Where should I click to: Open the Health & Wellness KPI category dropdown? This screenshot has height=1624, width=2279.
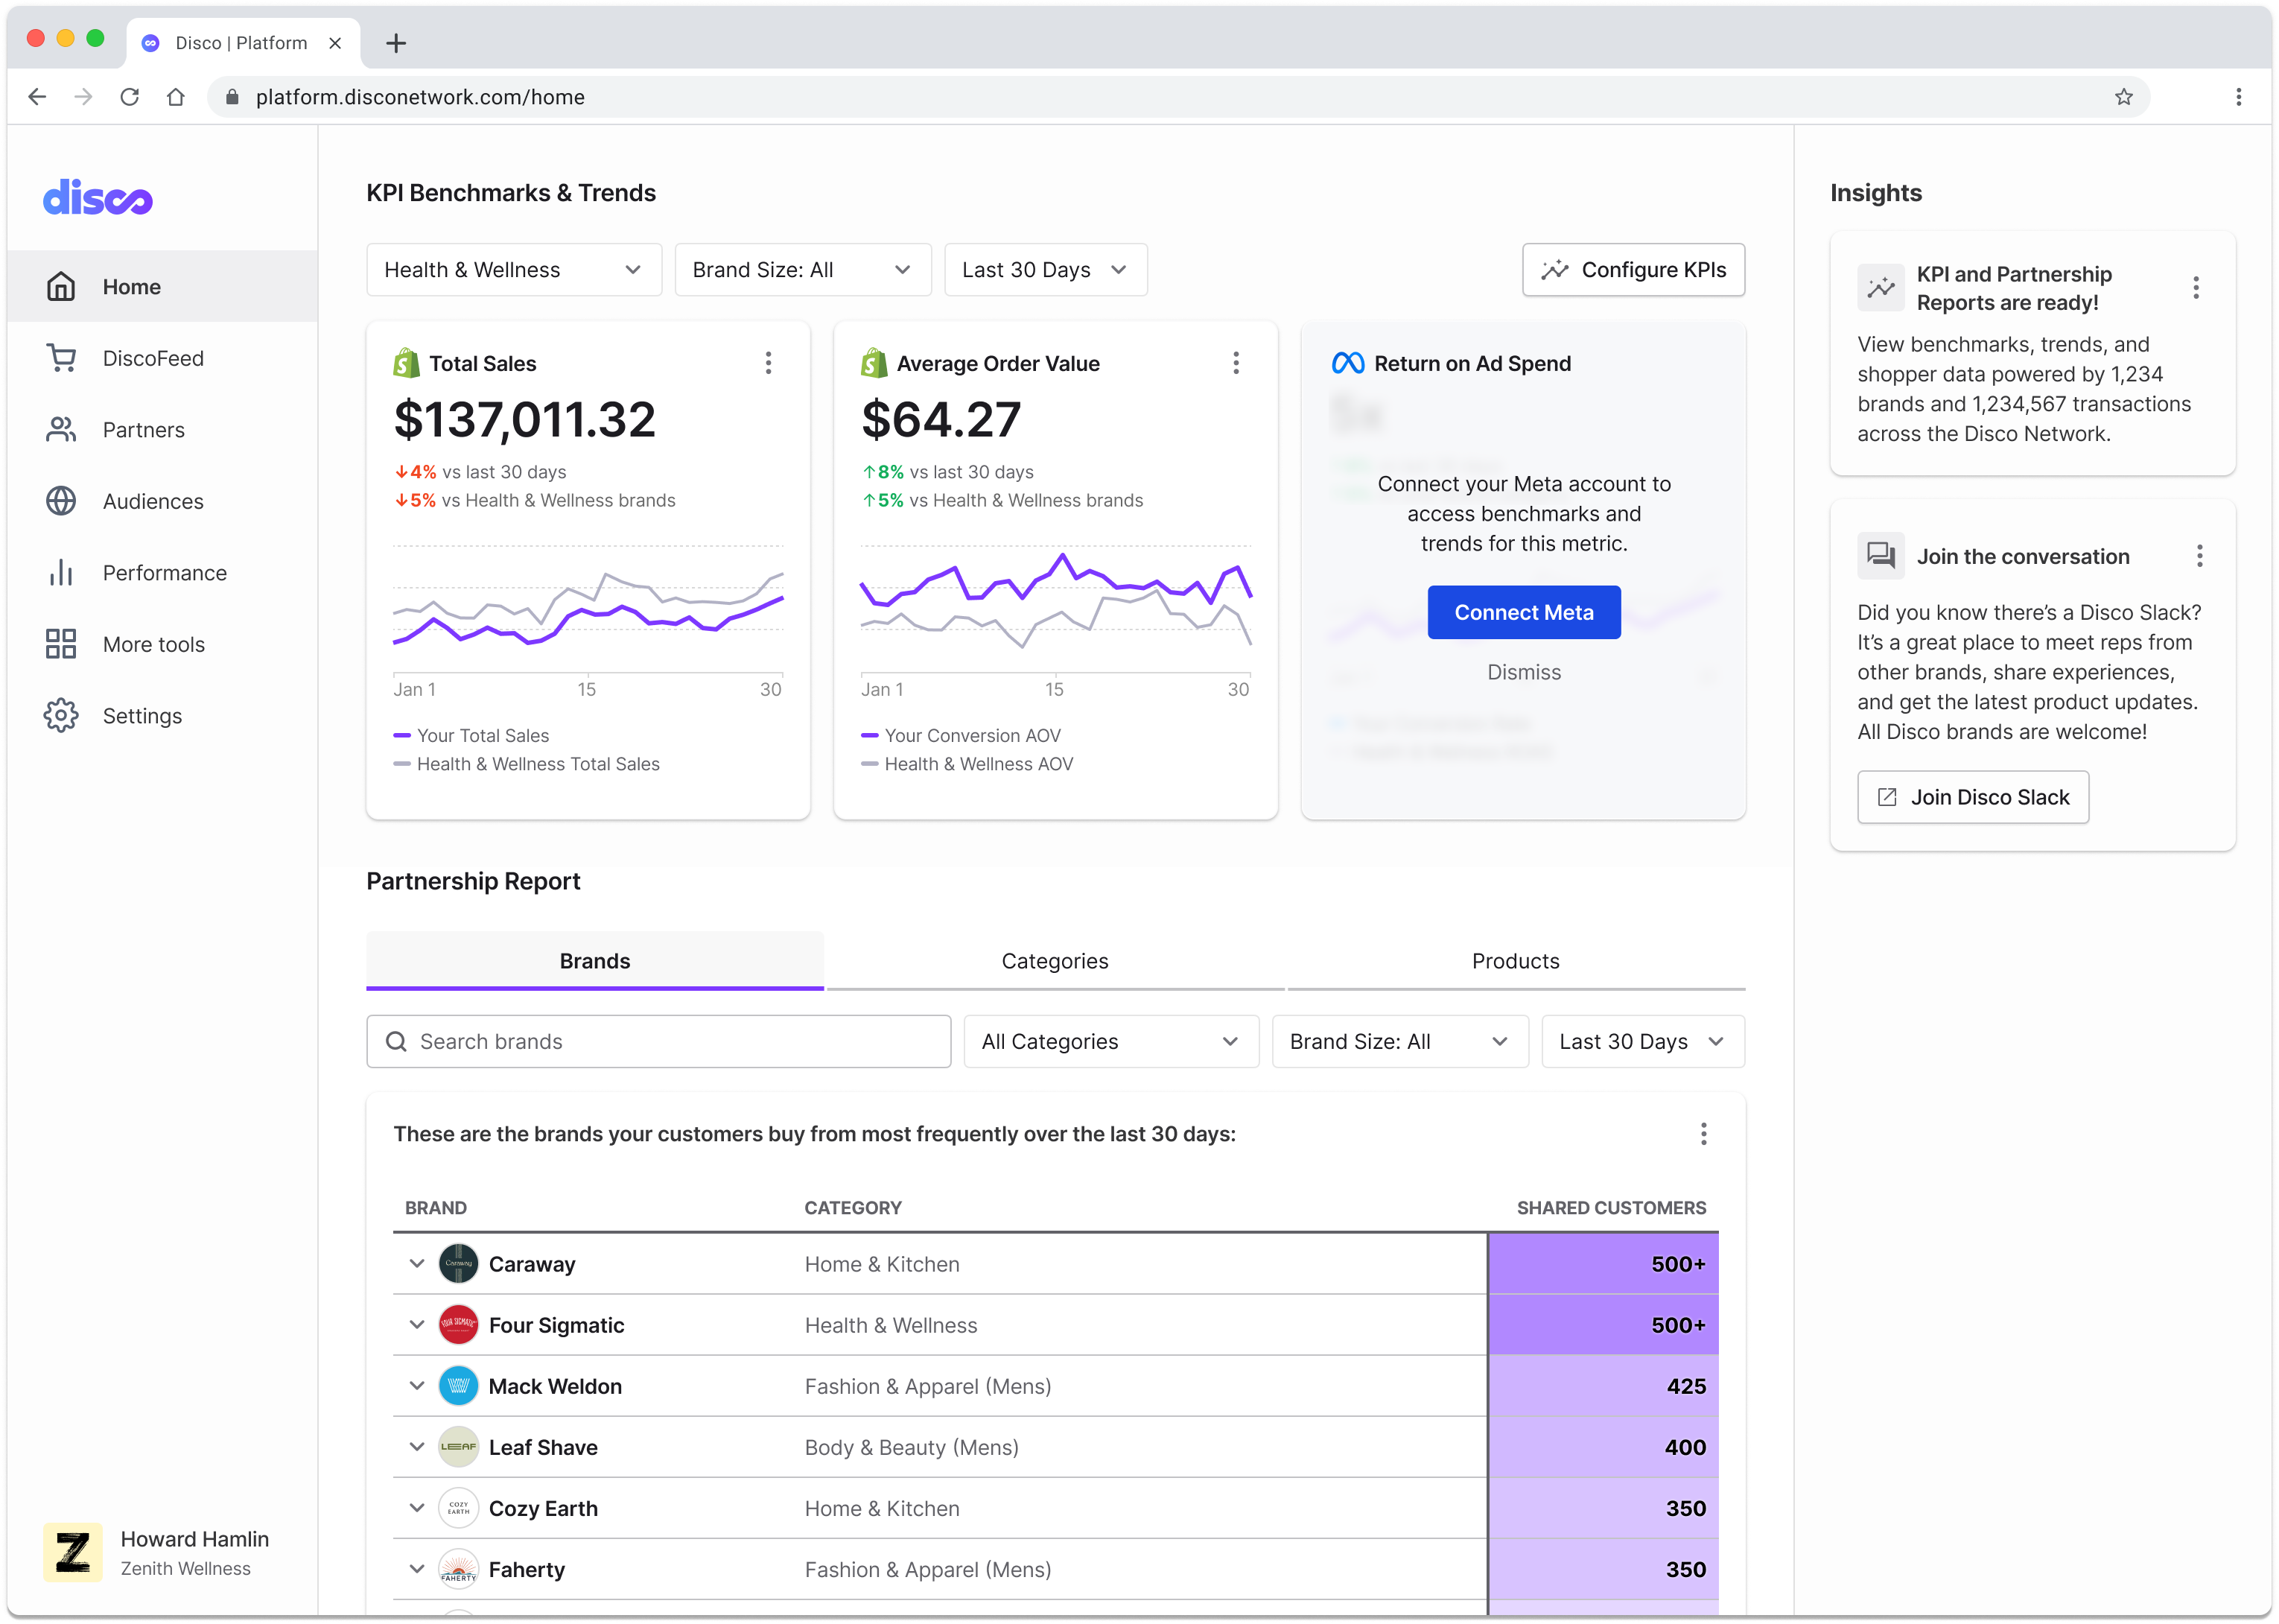(x=514, y=270)
